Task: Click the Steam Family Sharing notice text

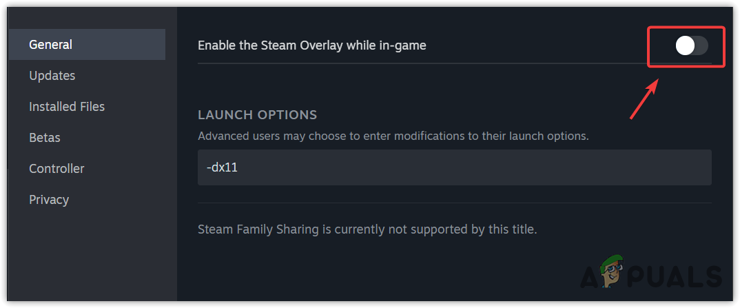Action: point(367,229)
